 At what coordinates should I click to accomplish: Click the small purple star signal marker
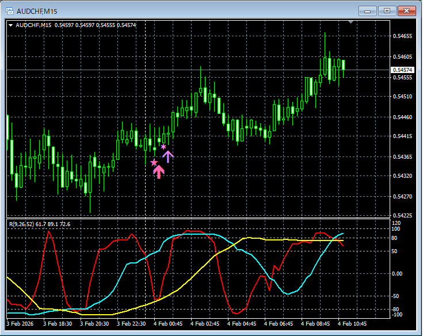(163, 147)
